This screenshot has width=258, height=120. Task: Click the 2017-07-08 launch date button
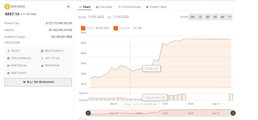[55, 58]
